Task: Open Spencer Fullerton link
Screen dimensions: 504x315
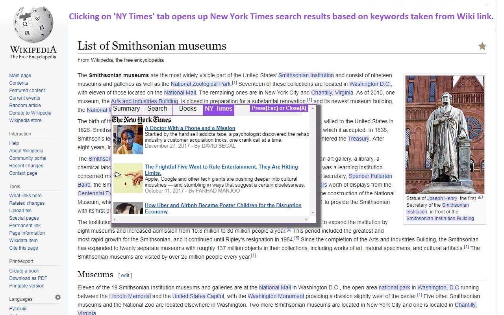Action: (x=370, y=176)
